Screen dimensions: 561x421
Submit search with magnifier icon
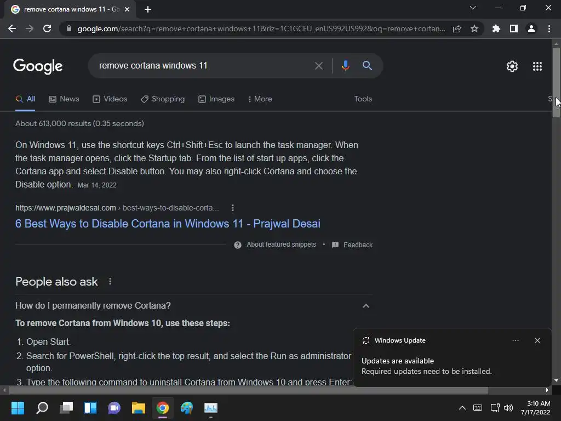pyautogui.click(x=367, y=66)
